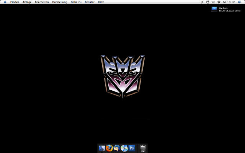Screen dimensions: 245x153
Task: Open the Fenster menu
Action: (90, 2)
